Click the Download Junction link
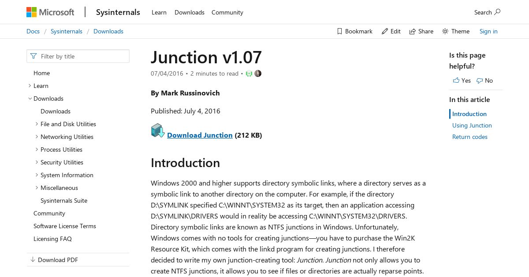 (200, 135)
